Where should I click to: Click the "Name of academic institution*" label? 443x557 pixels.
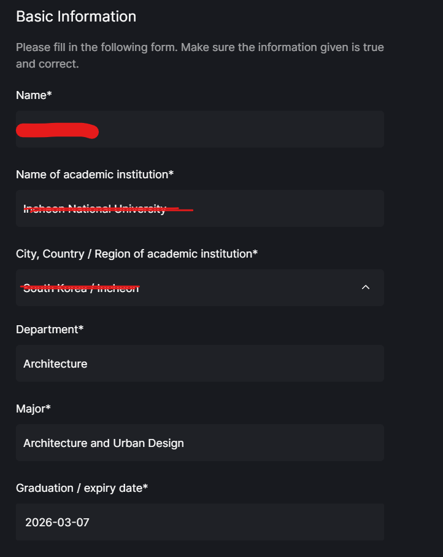click(x=94, y=175)
